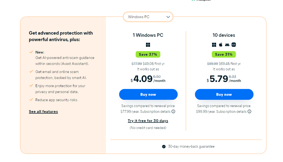This screenshot has width=283, height=162.
Task: Click the 30-day money-back guarantee text
Action: pyautogui.click(x=191, y=147)
